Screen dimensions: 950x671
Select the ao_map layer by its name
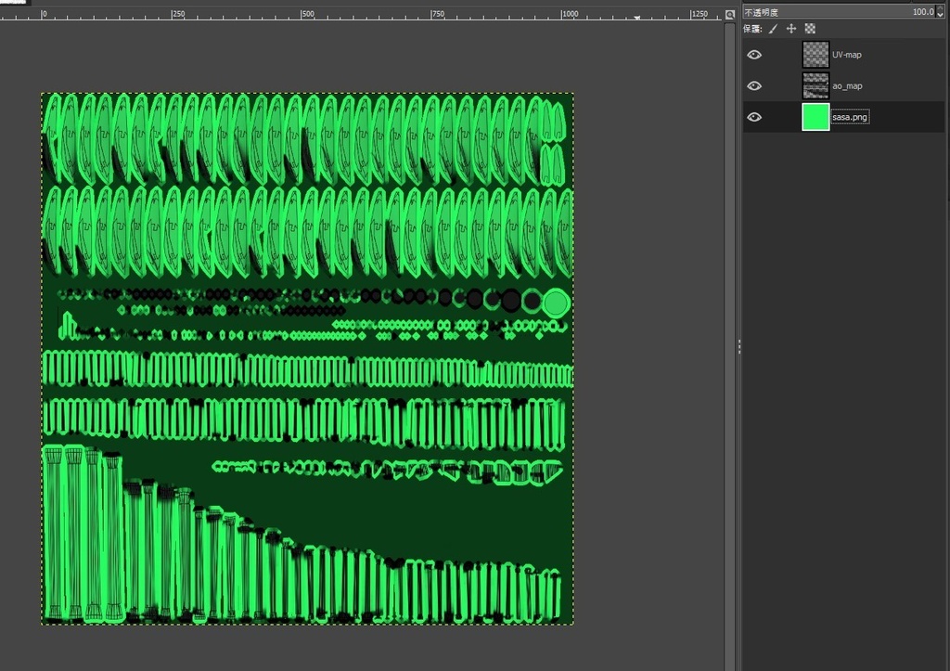click(x=847, y=85)
